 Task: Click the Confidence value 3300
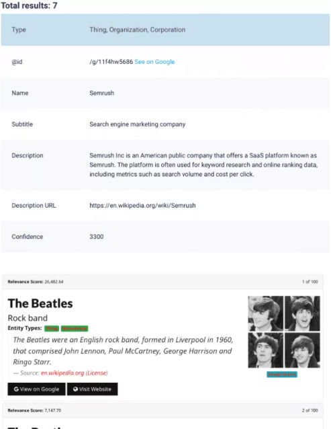[x=97, y=237]
